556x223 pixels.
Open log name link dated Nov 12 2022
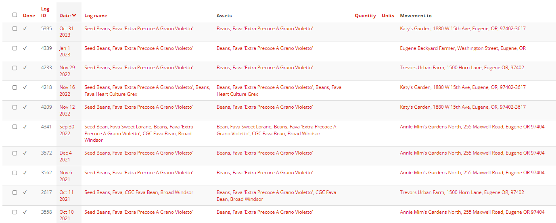138,107
